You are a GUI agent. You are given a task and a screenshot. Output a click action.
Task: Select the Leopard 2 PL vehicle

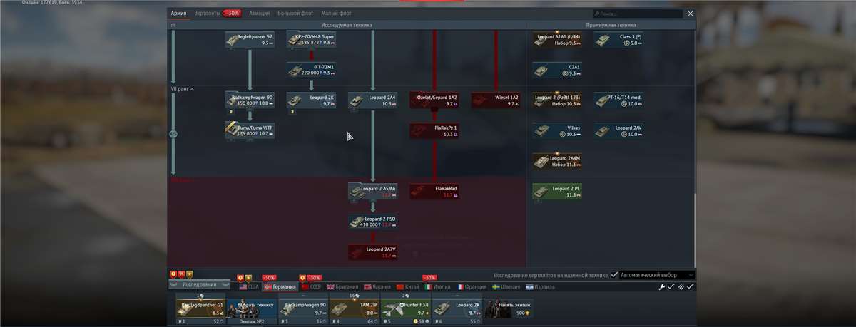558,191
